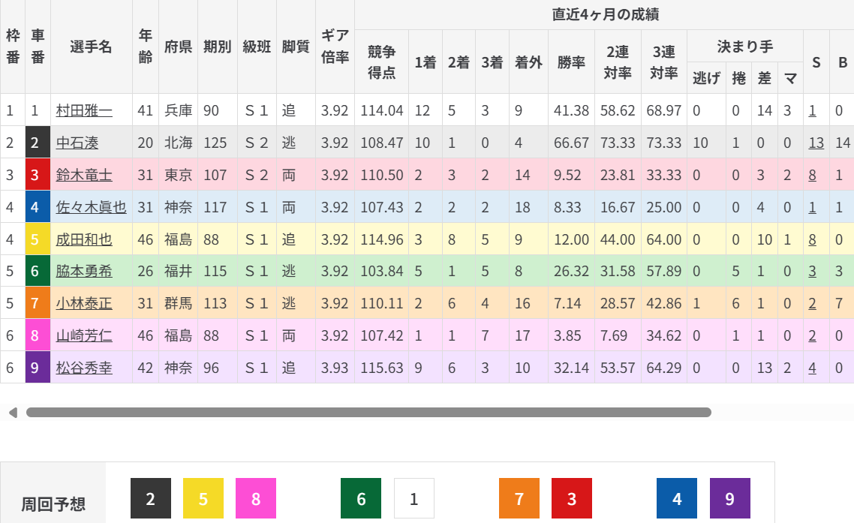This screenshot has width=854, height=523.
Task: Open rider 村田雅一 profile link
Action: [x=84, y=111]
